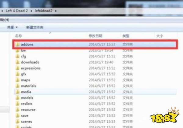Sort by 名称 name column
Viewport: 183px width, 128px height.
18,36
